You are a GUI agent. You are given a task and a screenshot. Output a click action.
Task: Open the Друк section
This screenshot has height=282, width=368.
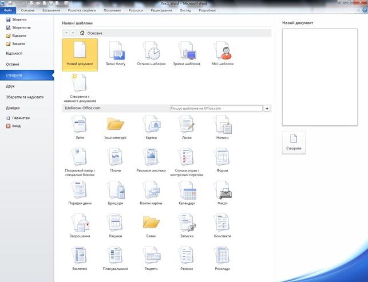click(27, 86)
